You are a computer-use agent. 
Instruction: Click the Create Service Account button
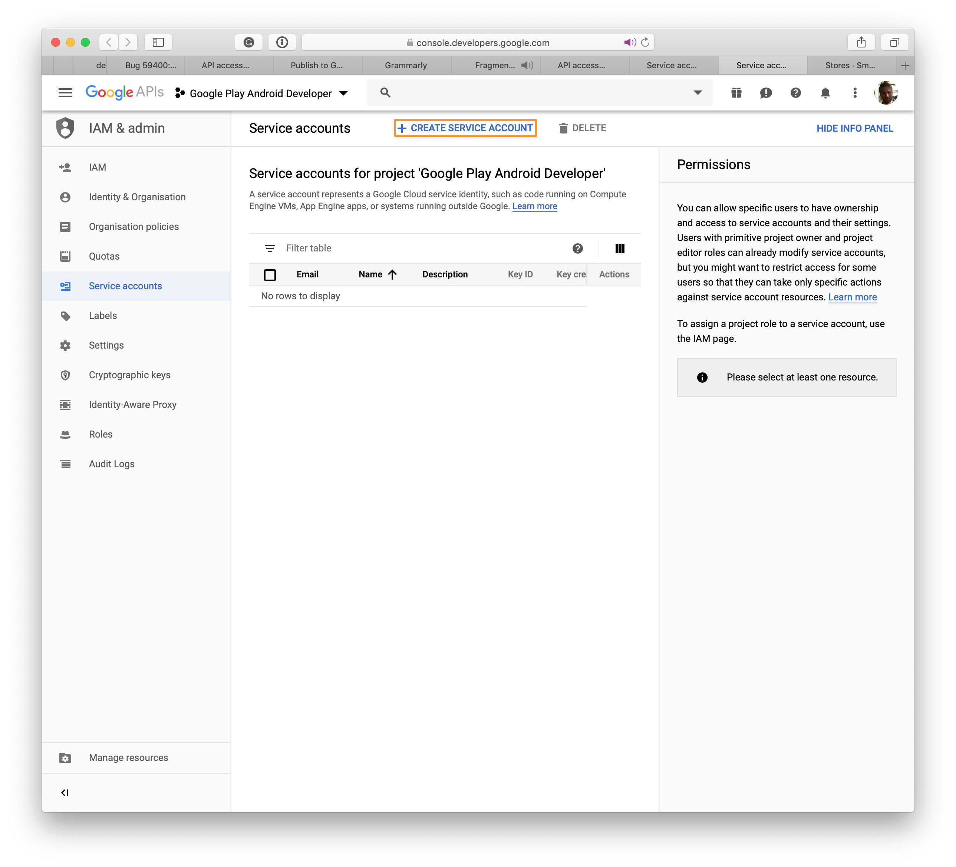464,128
